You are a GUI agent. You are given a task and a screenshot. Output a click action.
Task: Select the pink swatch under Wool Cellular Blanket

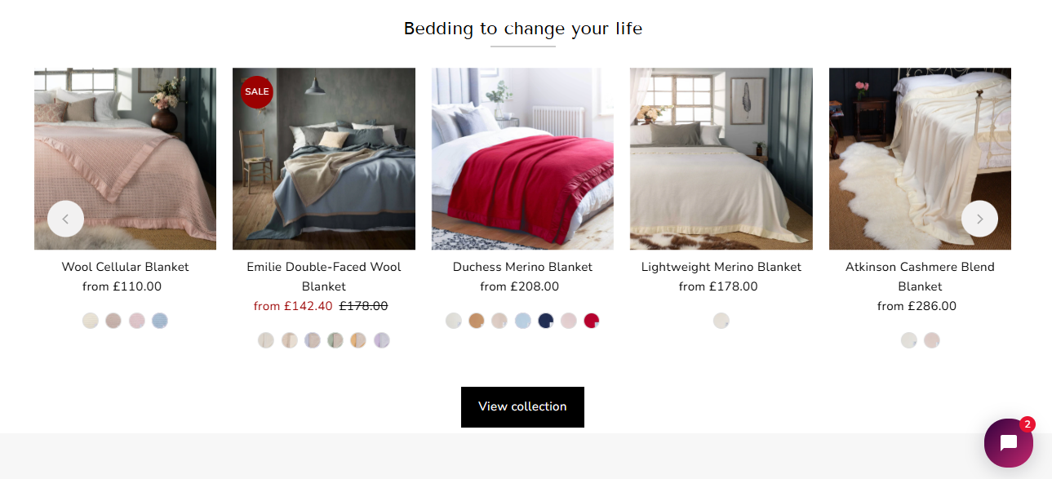tap(136, 321)
